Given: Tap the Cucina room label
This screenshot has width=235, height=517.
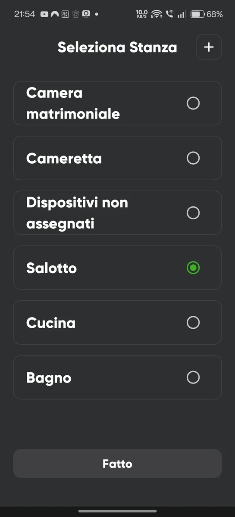Looking at the screenshot, I should (51, 323).
